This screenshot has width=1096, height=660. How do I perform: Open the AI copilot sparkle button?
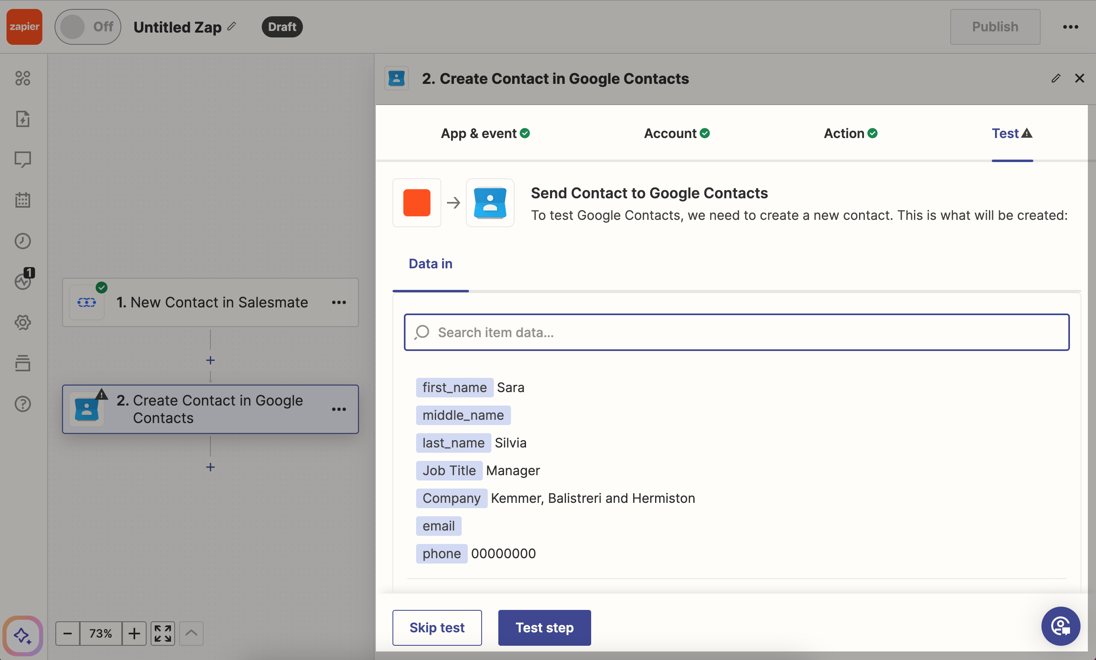[23, 635]
